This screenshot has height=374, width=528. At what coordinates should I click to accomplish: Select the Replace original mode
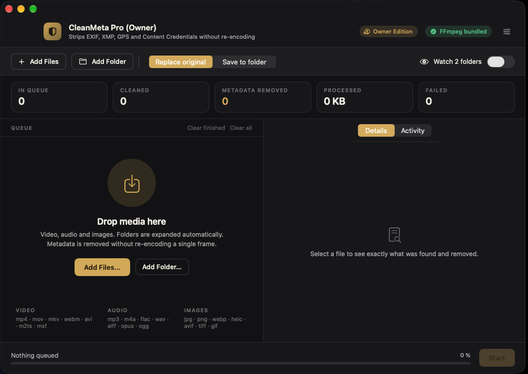click(x=181, y=62)
